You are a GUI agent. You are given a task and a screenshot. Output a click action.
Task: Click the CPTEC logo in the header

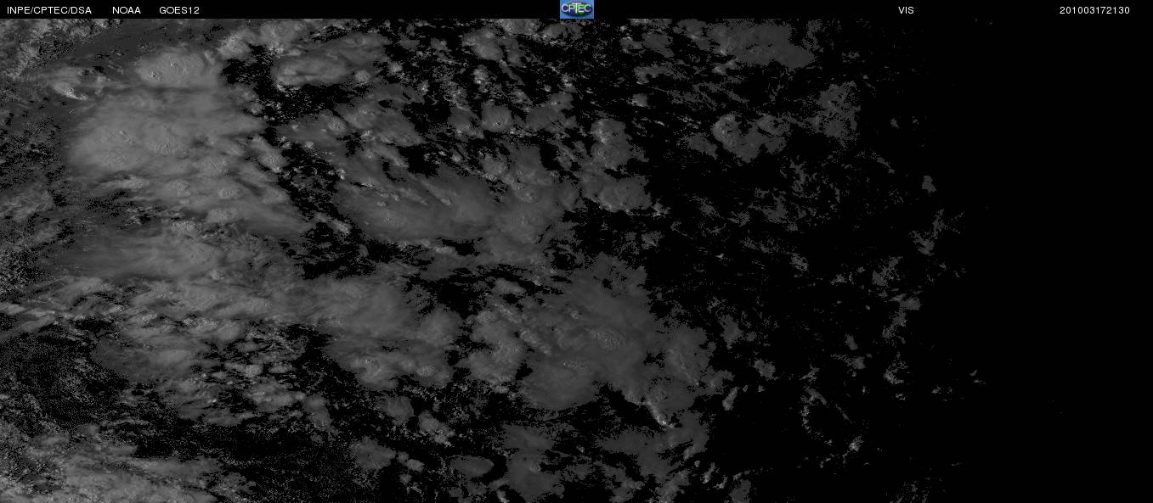click(577, 9)
